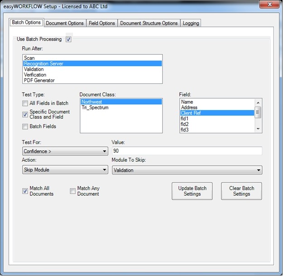
Task: Click the Update Batch Settings button
Action: tap(192, 191)
